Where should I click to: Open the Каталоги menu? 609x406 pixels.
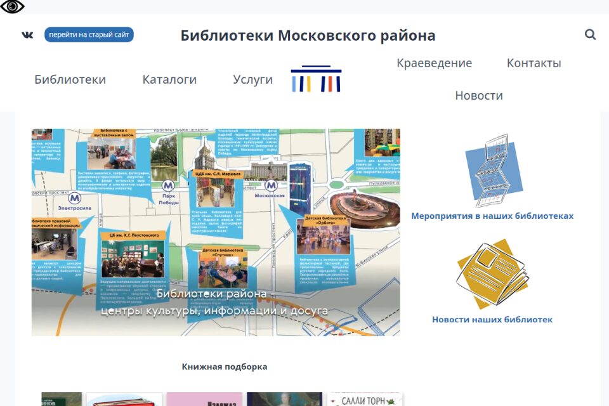(x=169, y=80)
